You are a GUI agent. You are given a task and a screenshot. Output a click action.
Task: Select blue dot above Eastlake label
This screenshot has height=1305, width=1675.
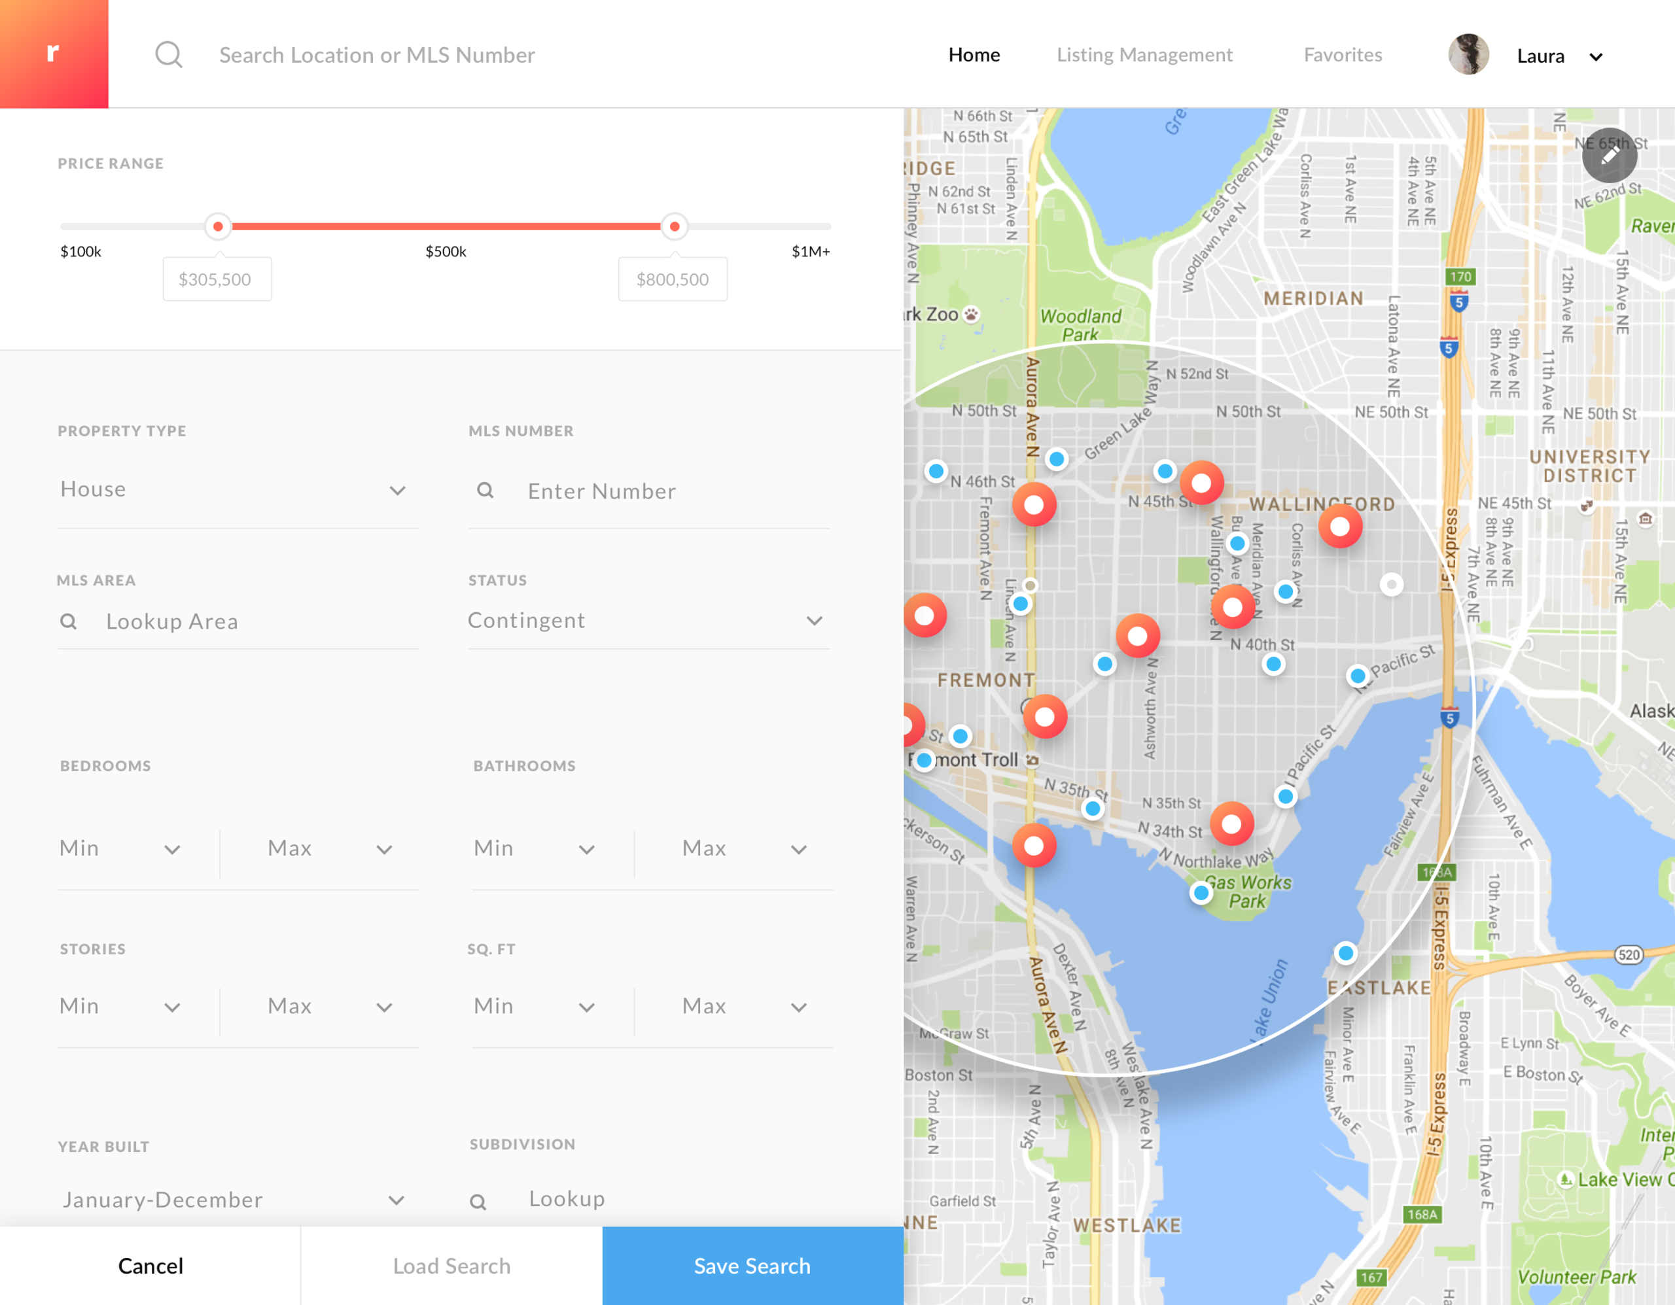(1345, 953)
